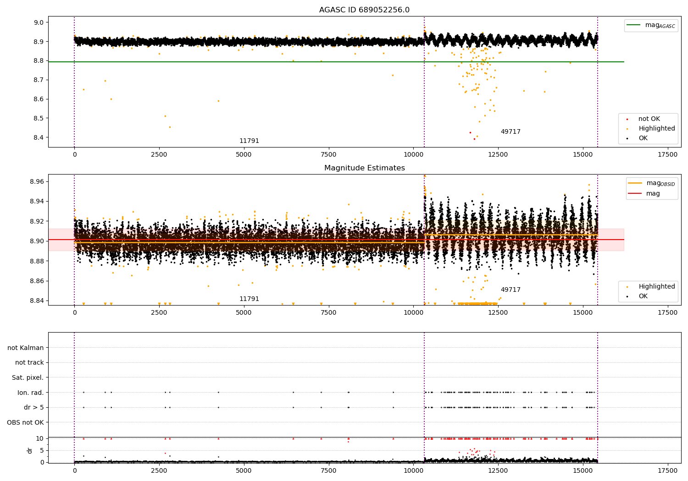
Task: Click the y-axis tick '8.90' in the middle plot
Action: pyautogui.click(x=37, y=241)
